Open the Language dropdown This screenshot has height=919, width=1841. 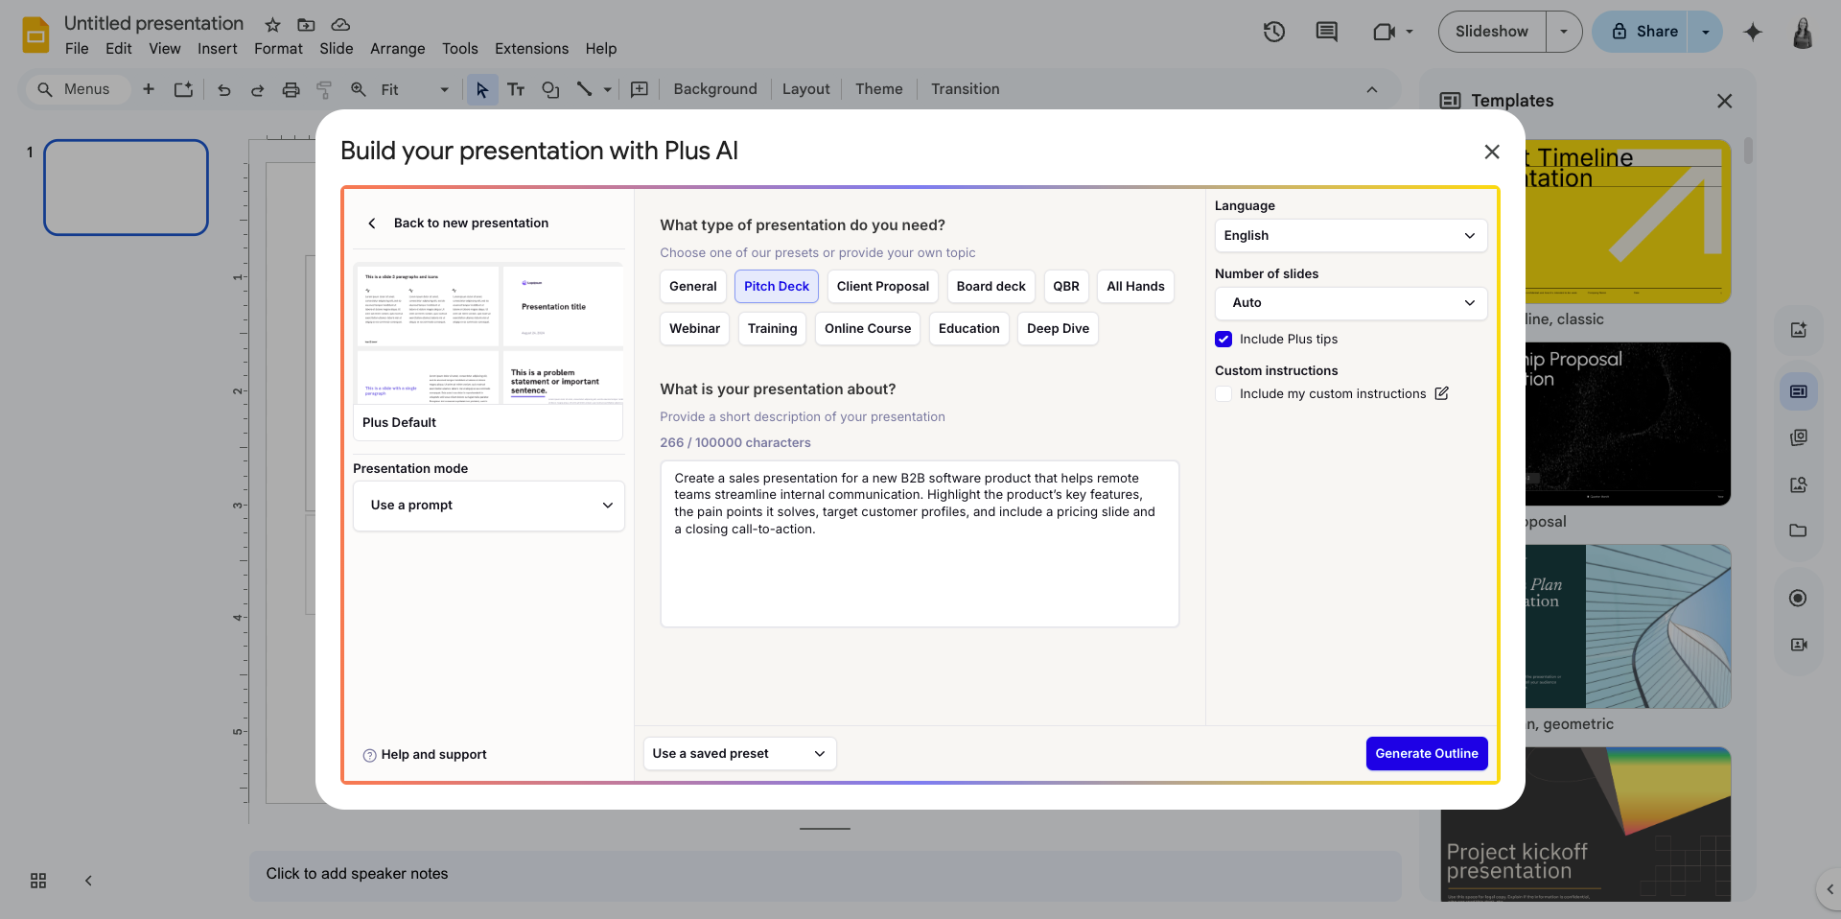[1350, 235]
